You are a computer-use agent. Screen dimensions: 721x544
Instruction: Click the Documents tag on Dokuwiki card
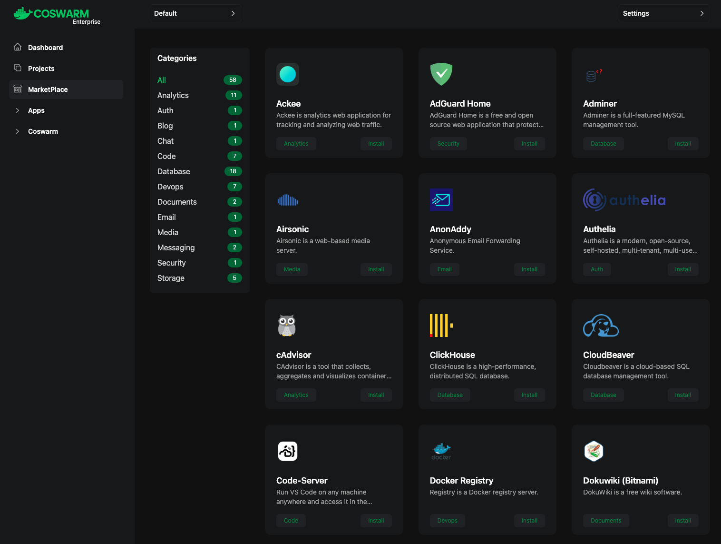(606, 521)
